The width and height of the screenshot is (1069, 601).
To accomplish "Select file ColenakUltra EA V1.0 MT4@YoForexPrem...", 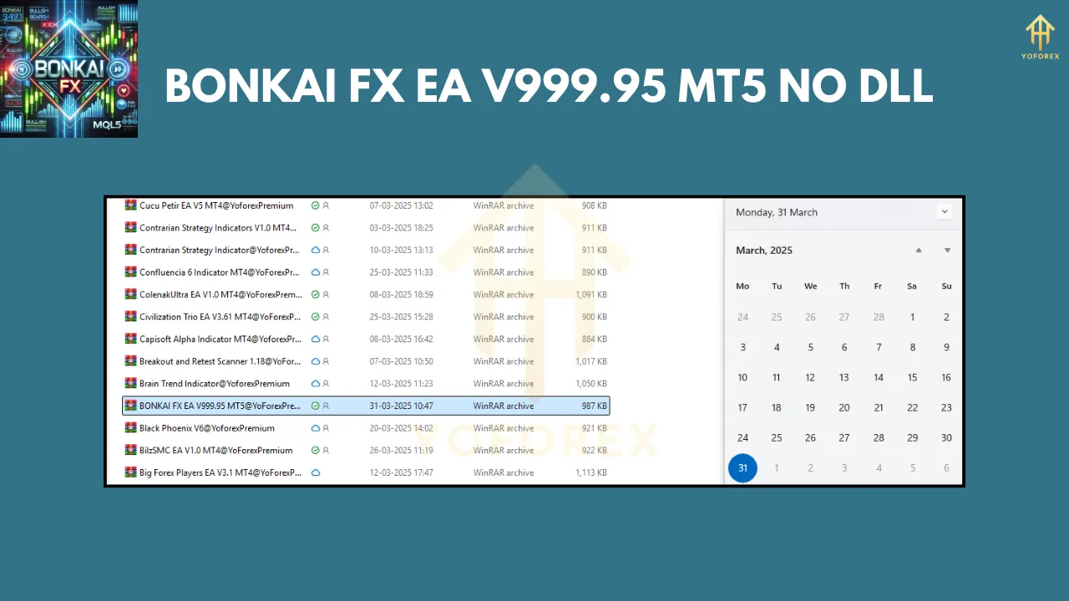I will 220,295.
